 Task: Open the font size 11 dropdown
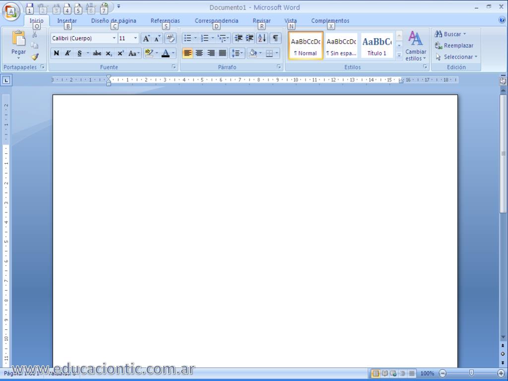tap(135, 38)
